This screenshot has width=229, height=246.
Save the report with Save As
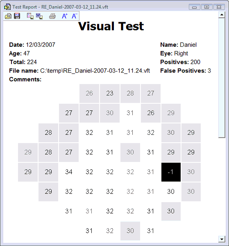[17, 16]
